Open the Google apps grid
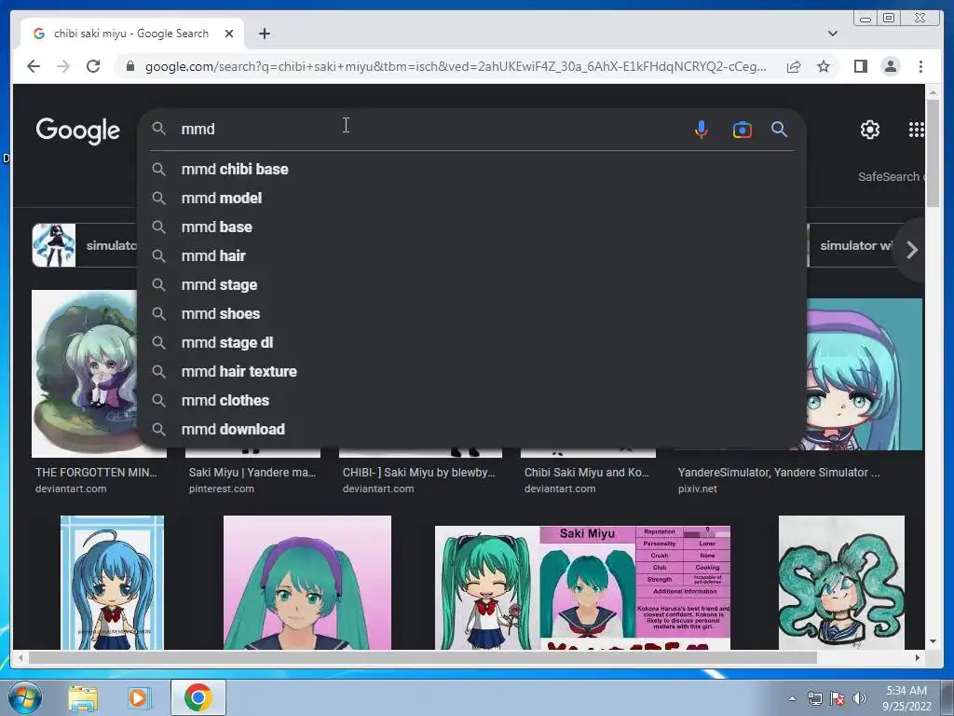Viewport: 954px width, 716px height. (x=916, y=130)
